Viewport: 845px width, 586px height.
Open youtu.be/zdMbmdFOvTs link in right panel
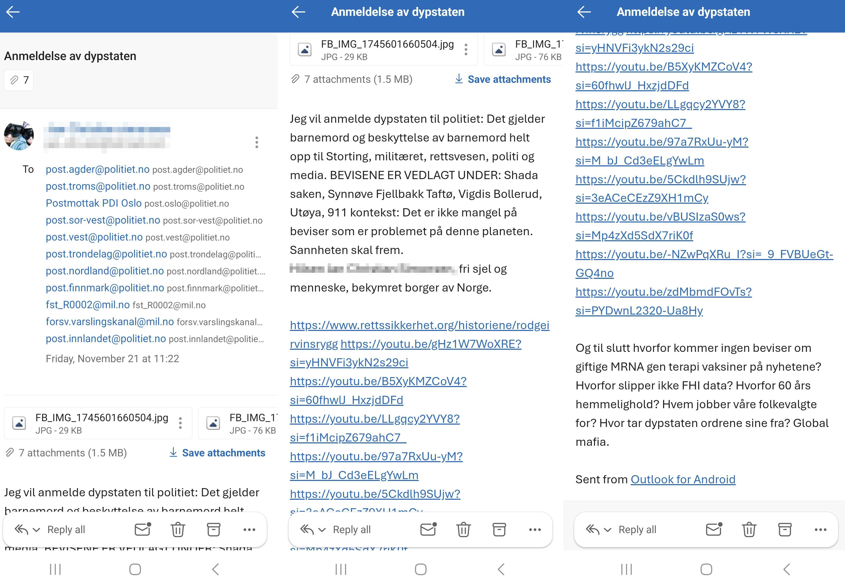click(x=663, y=292)
